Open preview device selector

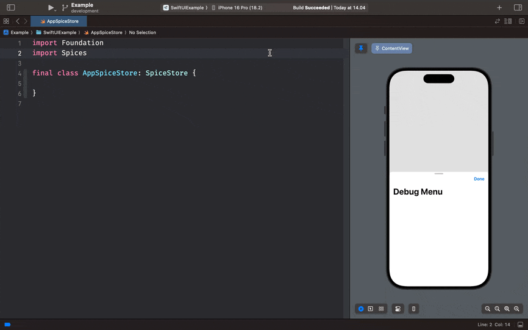click(413, 309)
